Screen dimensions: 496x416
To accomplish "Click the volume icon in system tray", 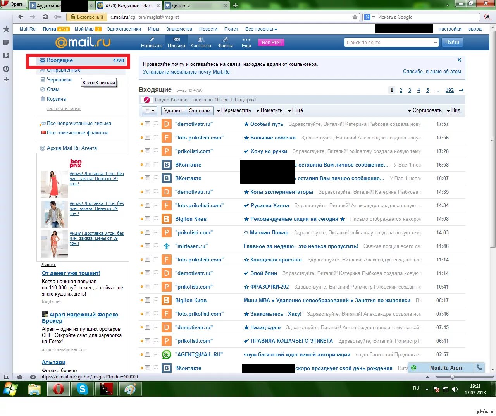I will [x=455, y=389].
